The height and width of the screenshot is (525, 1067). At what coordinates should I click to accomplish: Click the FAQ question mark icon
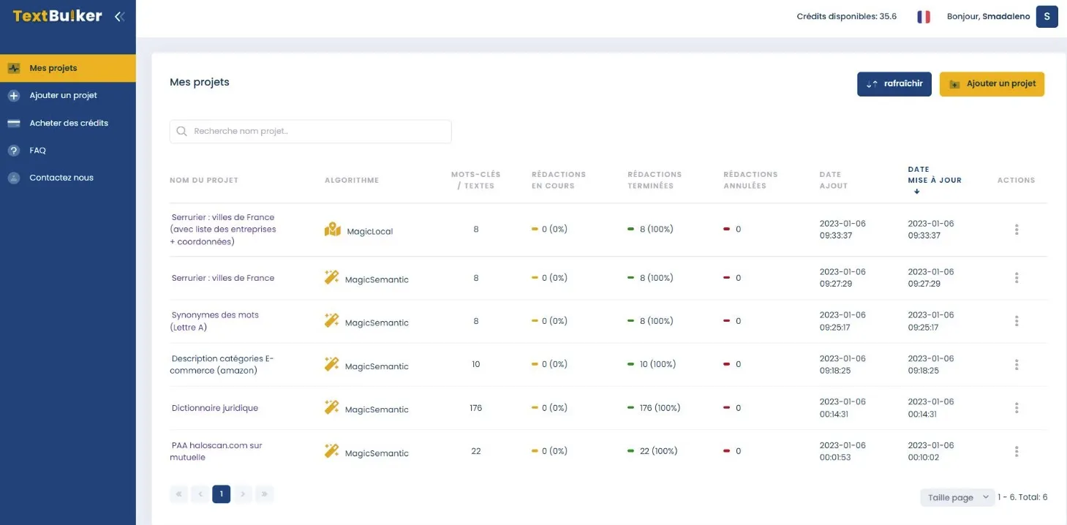pos(14,151)
